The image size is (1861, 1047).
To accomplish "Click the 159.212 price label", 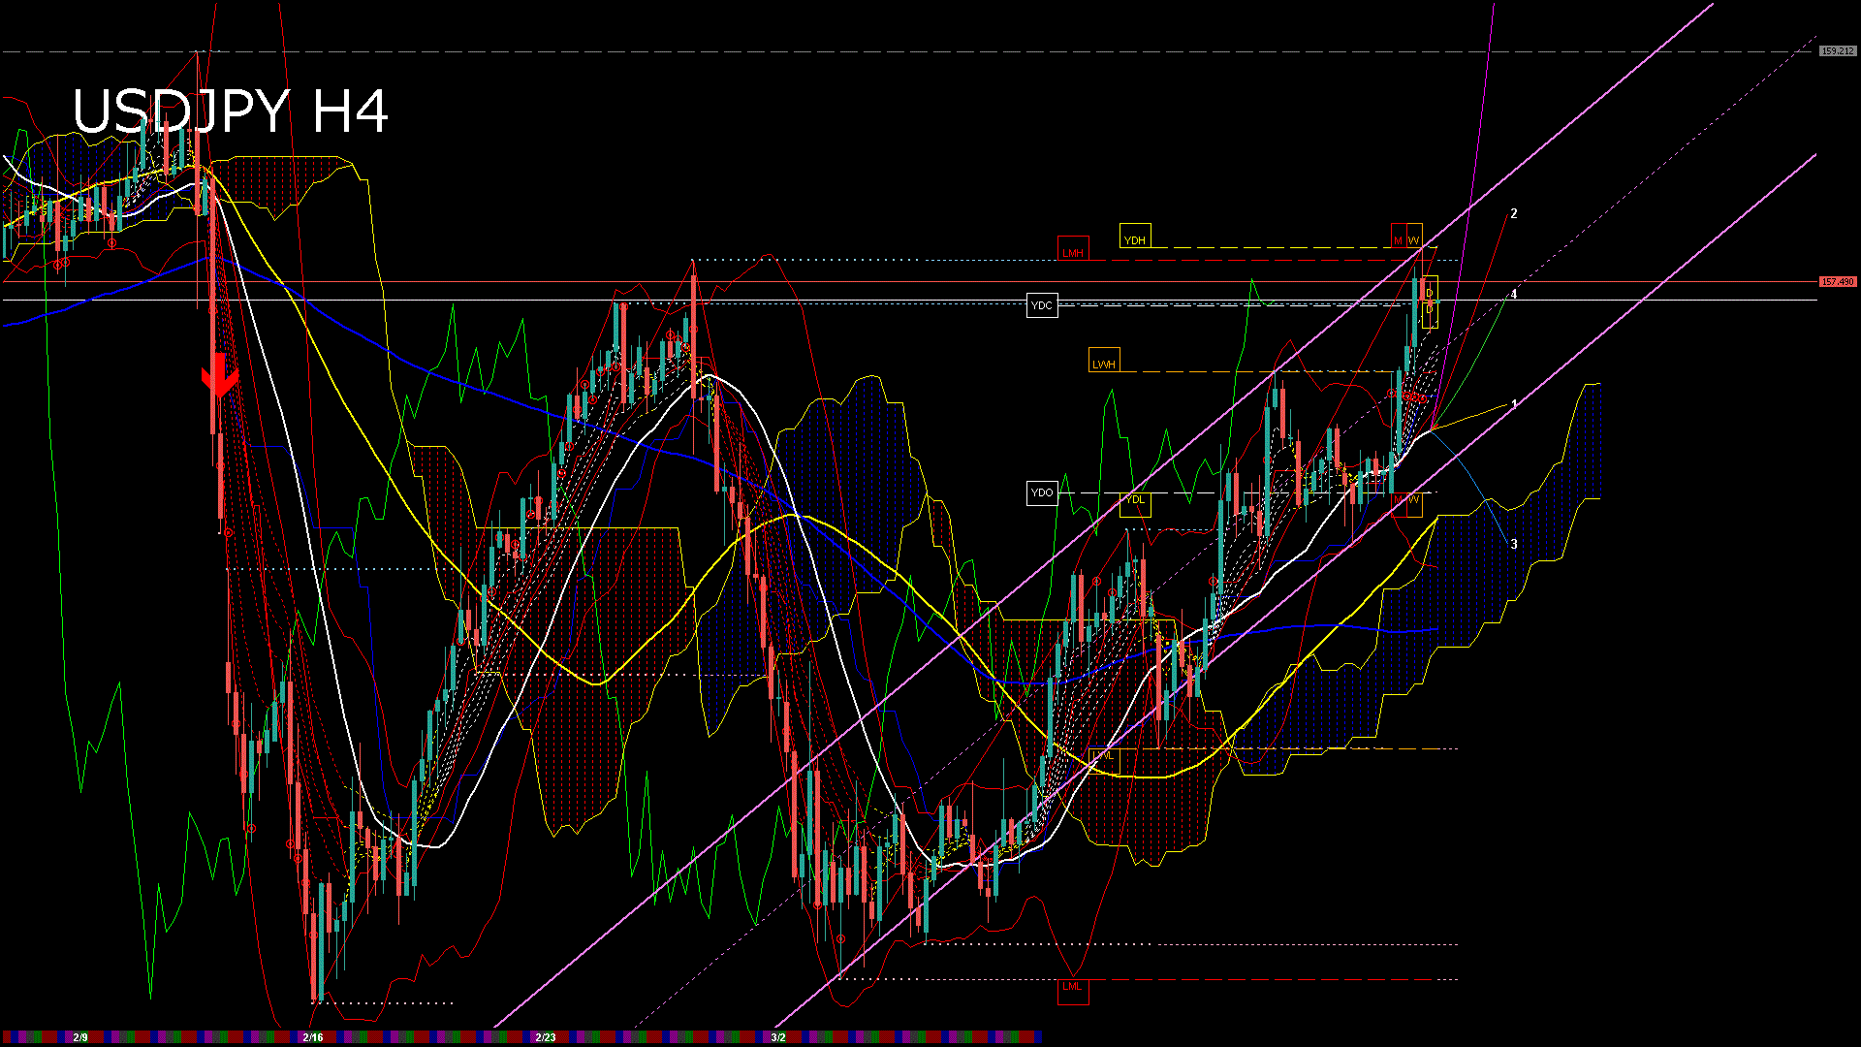I will click(1837, 50).
